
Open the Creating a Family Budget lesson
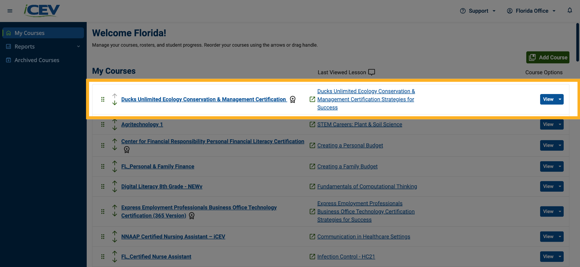pyautogui.click(x=347, y=167)
